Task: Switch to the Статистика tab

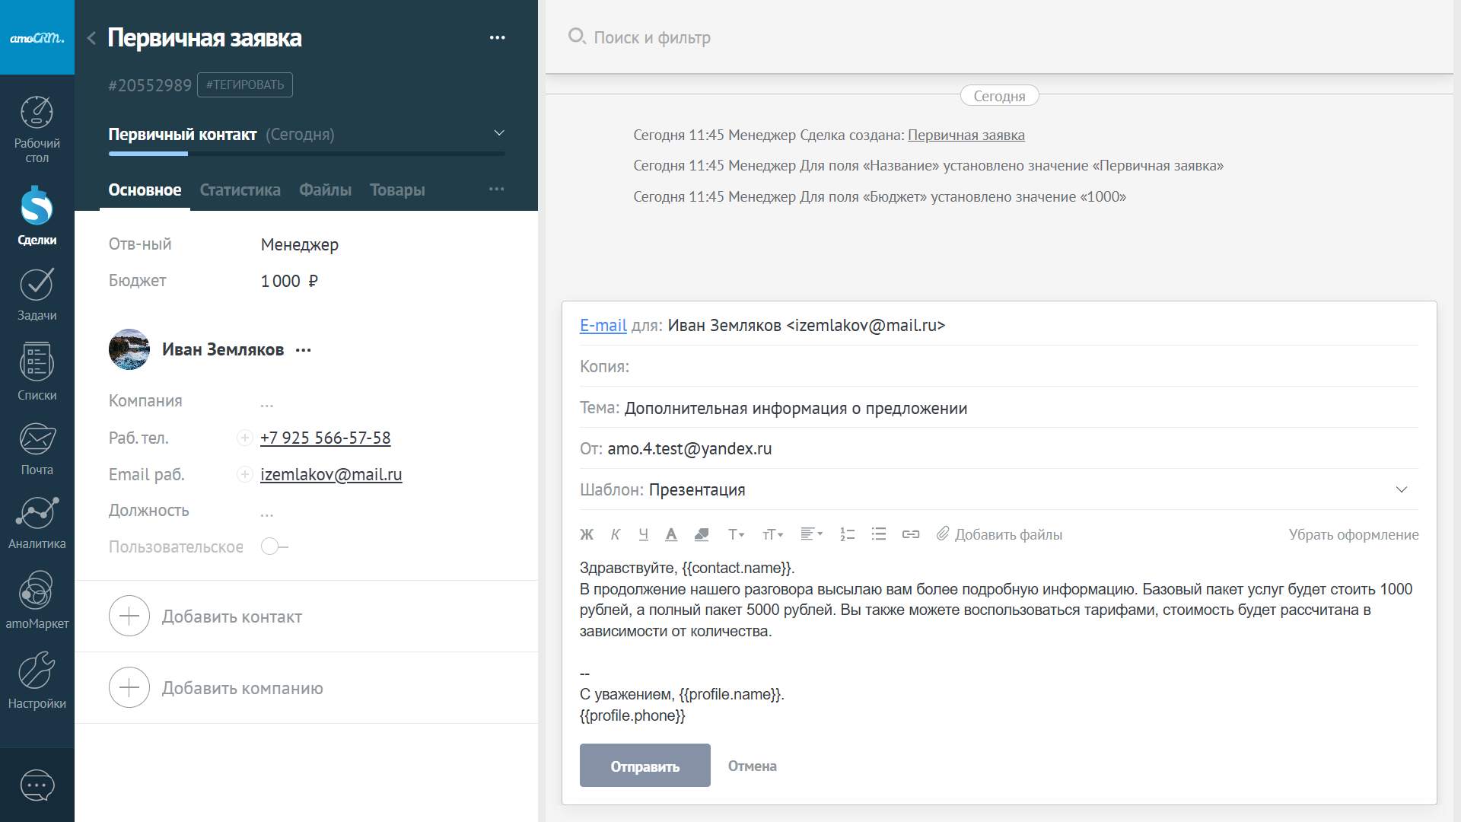Action: coord(240,190)
